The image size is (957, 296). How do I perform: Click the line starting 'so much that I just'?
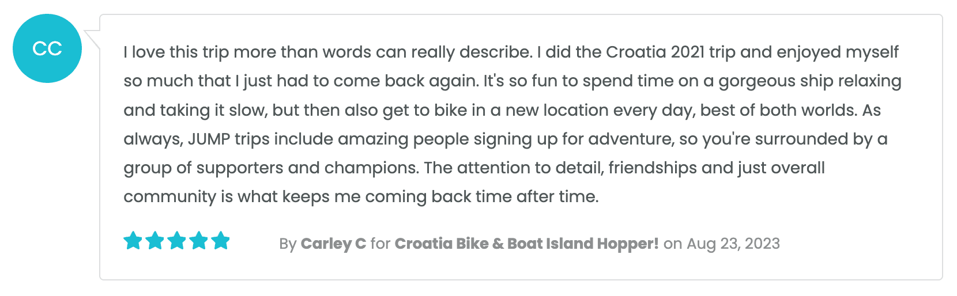click(513, 81)
